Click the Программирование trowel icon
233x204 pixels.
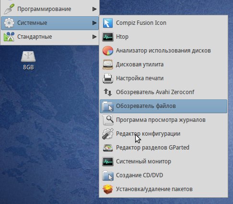click(x=9, y=9)
